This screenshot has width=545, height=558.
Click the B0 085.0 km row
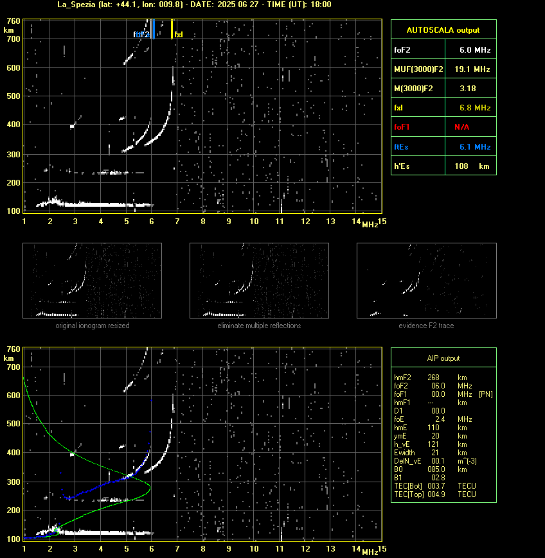pos(431,469)
